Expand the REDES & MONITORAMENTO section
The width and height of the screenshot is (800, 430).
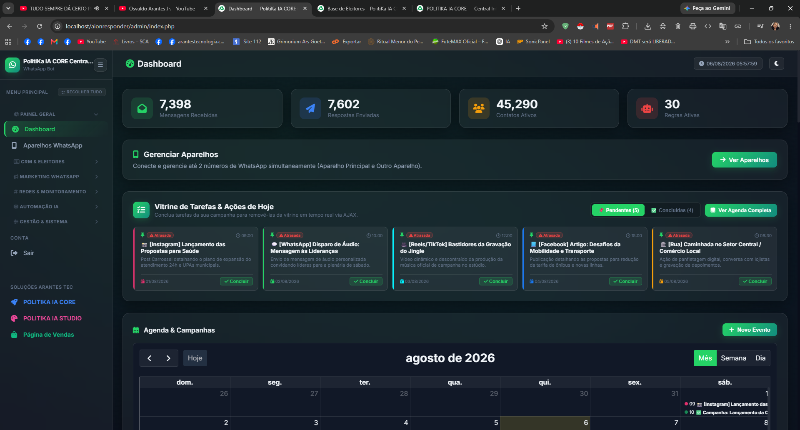coord(56,192)
